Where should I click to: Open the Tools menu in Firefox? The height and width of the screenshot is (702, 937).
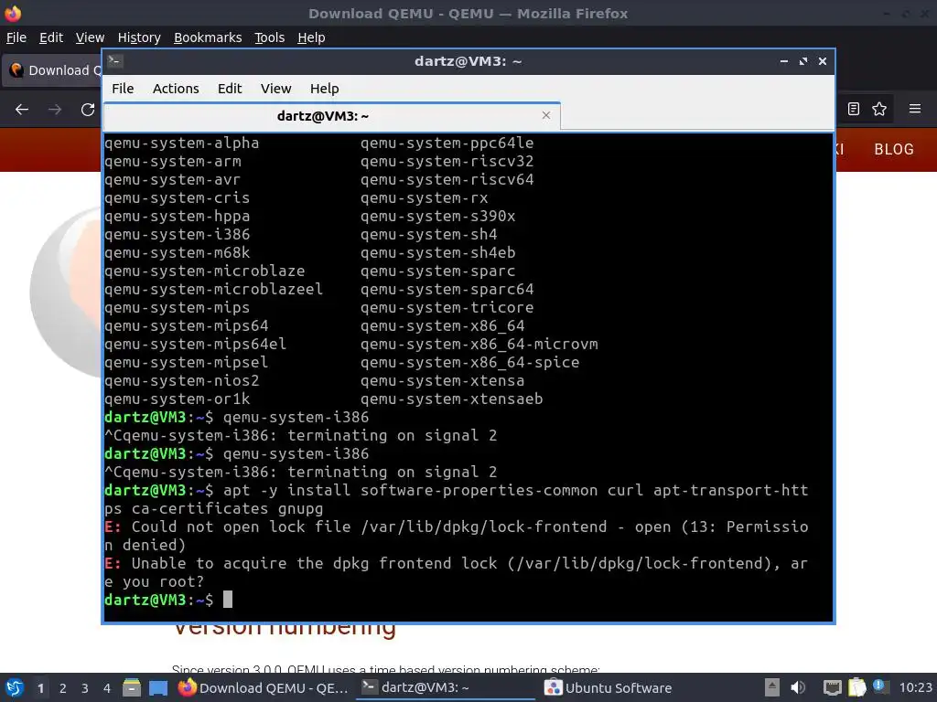270,37
